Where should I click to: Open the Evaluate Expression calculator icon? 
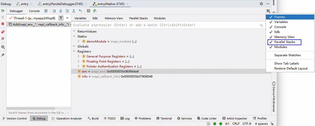(88, 11)
